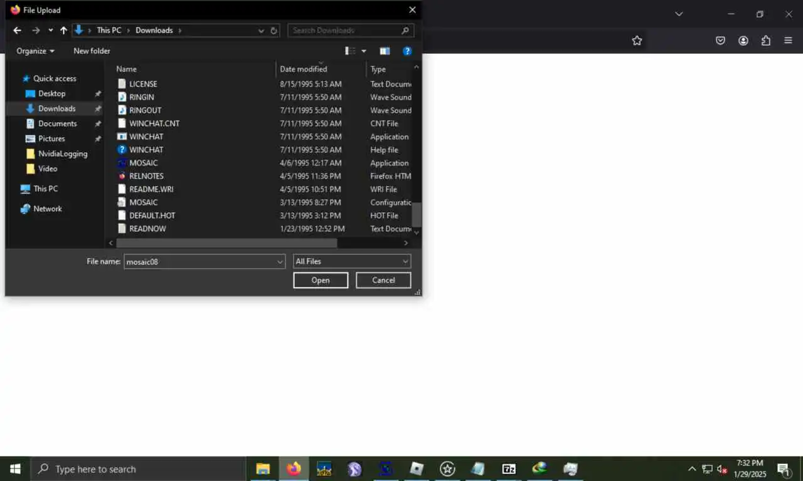Open the Organize menu
803x481 pixels.
point(35,51)
